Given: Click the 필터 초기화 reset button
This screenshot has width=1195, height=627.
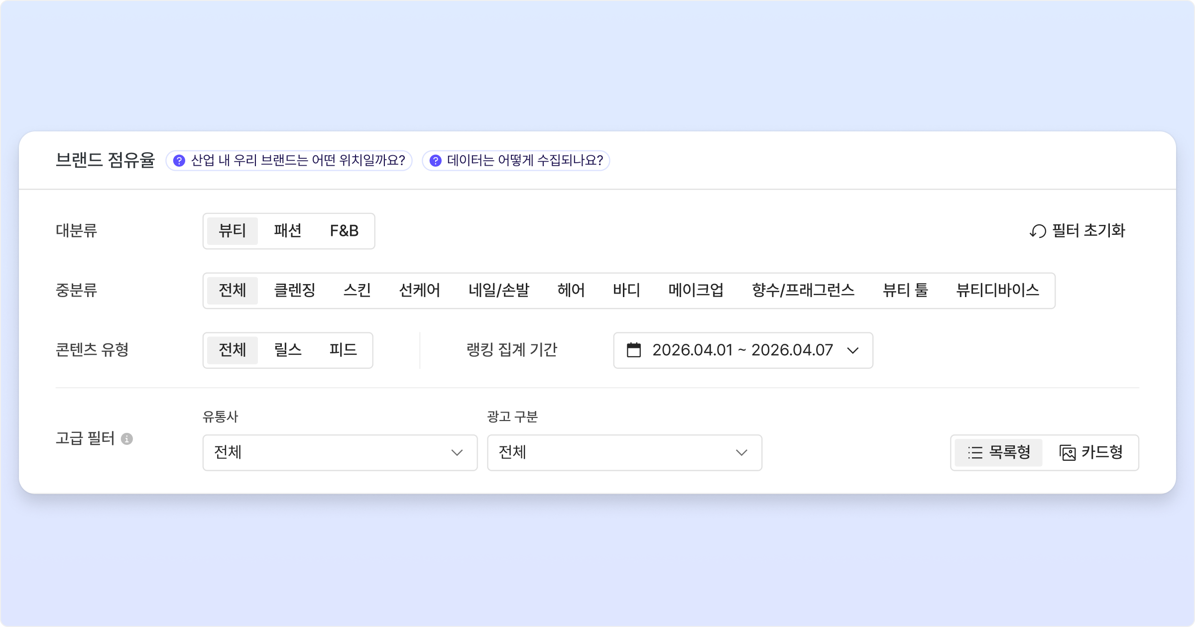Looking at the screenshot, I should click(x=1077, y=231).
